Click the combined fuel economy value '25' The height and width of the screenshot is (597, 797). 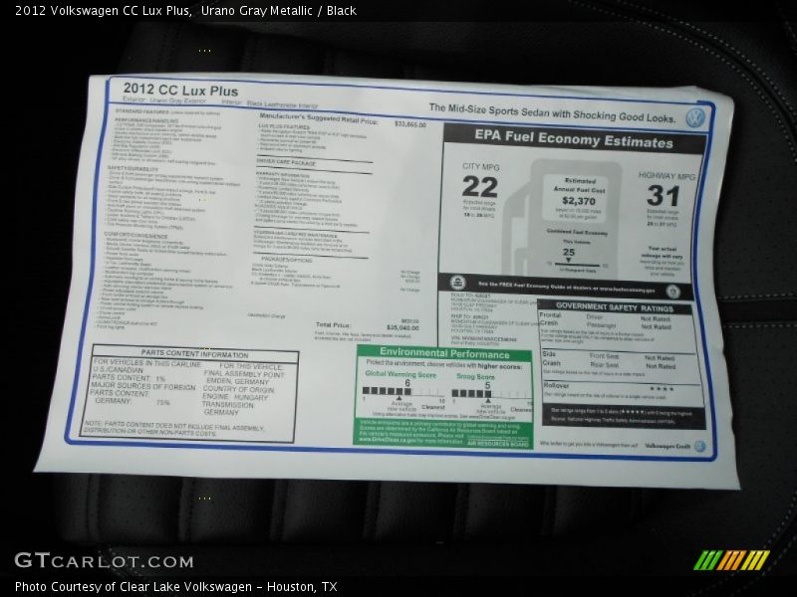tap(569, 252)
